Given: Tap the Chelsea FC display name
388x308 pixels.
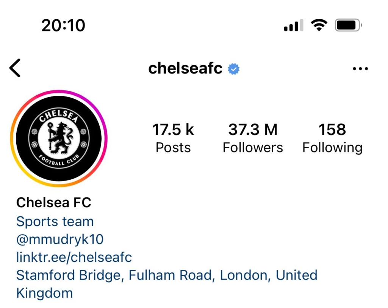Looking at the screenshot, I should click(x=54, y=202).
